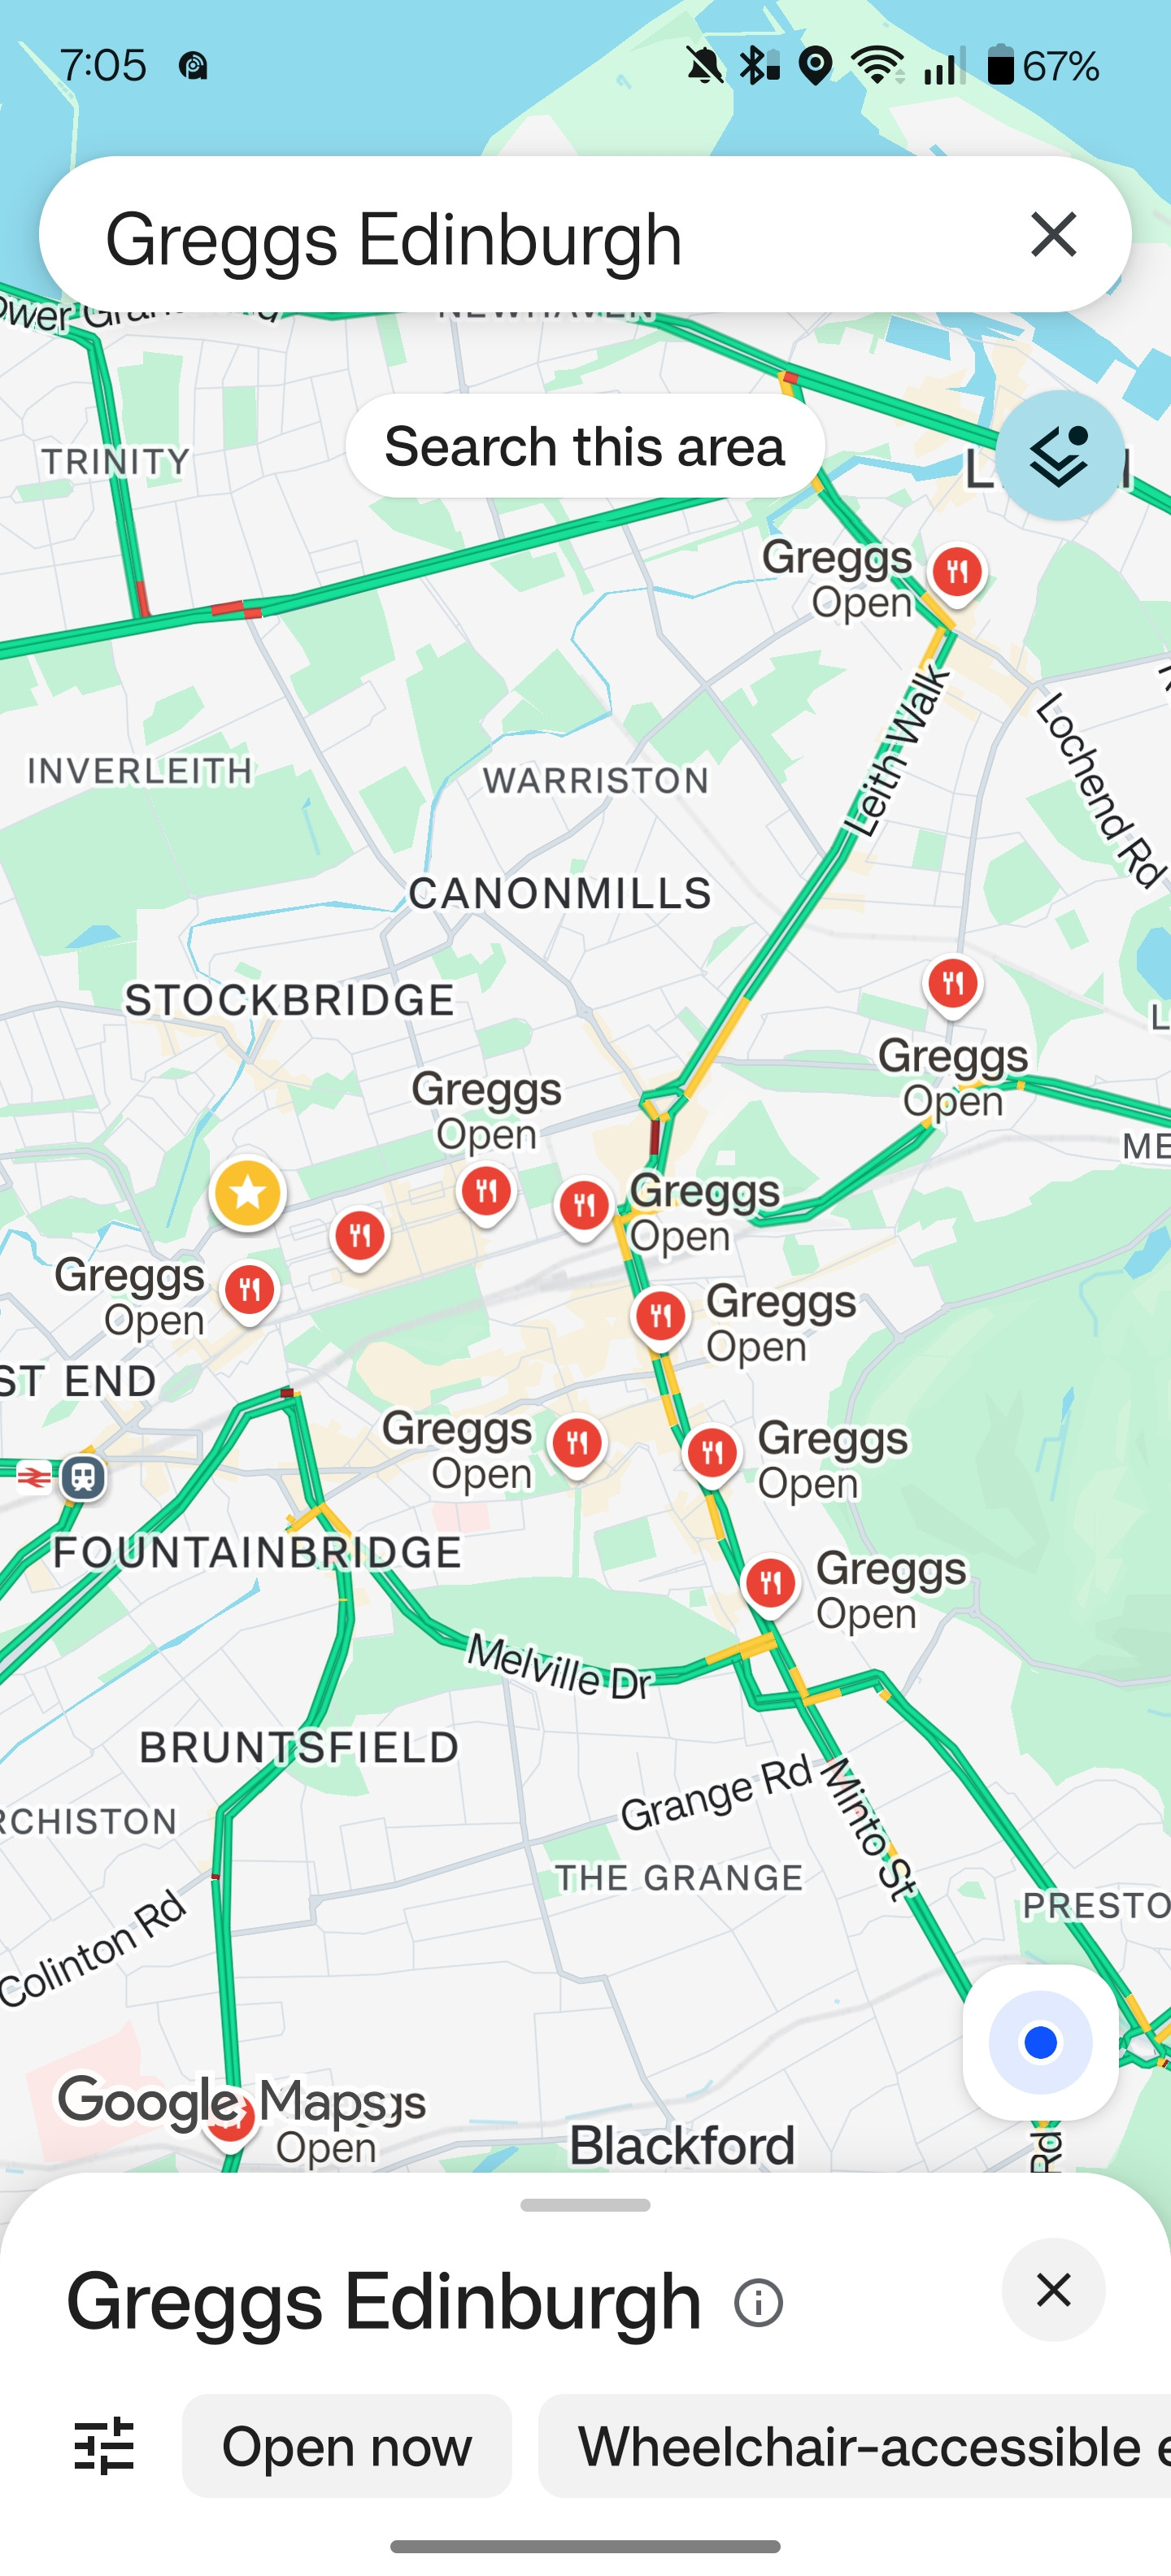This screenshot has width=1171, height=2576.
Task: Select the yellow starred saved place pin
Action: point(248,1193)
